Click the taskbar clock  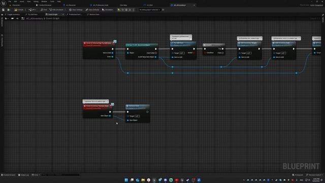click(x=316, y=180)
